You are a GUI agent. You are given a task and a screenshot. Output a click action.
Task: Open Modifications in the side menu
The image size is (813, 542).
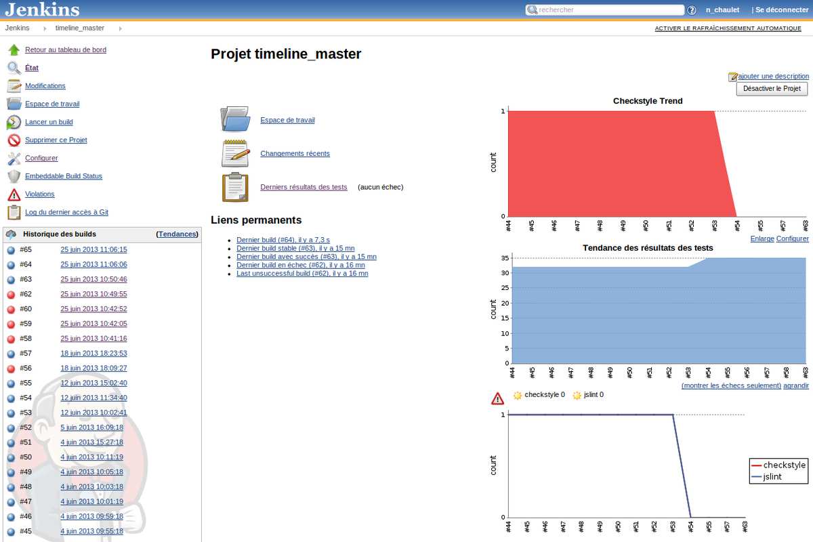coord(45,86)
